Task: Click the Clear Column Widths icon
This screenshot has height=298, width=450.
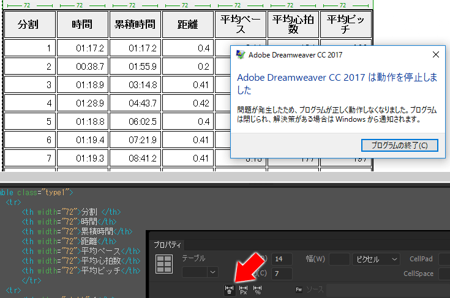Action: click(x=228, y=290)
